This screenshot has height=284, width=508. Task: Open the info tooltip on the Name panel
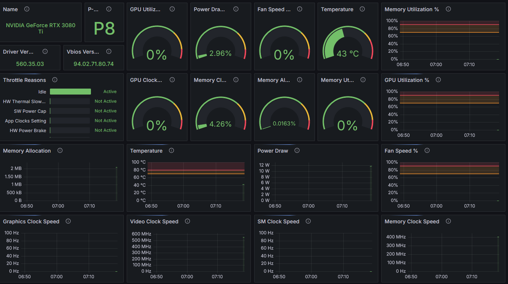point(26,9)
